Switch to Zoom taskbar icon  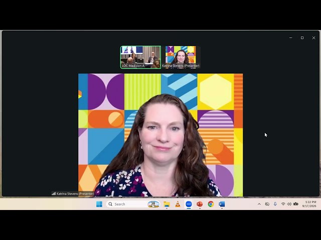click(189, 204)
